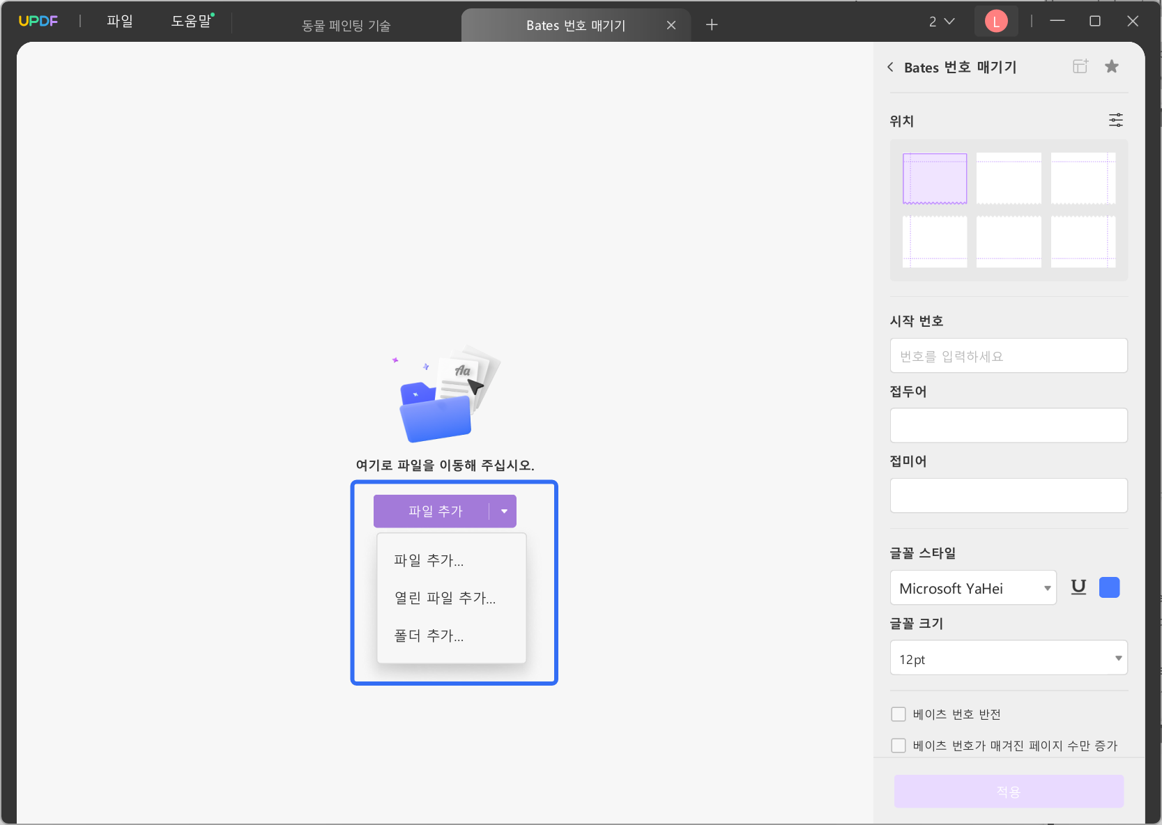Open the font color swatch

(1109, 587)
